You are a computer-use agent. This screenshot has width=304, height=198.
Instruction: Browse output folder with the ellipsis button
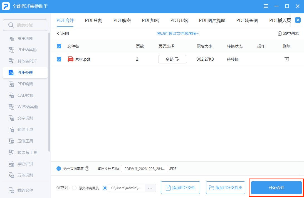tap(150, 188)
